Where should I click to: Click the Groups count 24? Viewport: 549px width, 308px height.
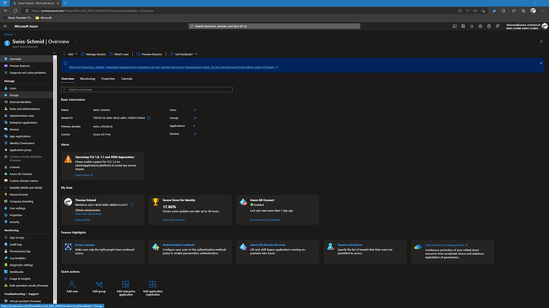pos(195,118)
